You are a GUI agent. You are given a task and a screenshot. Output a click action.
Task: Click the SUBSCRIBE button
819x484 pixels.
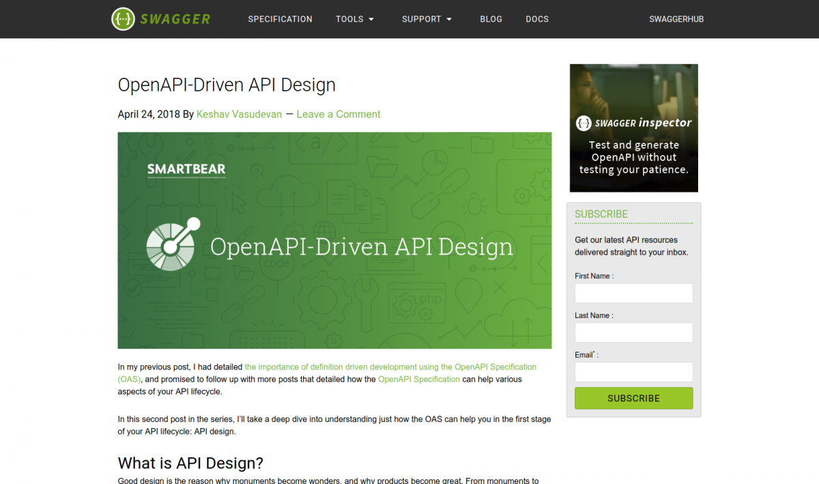633,398
